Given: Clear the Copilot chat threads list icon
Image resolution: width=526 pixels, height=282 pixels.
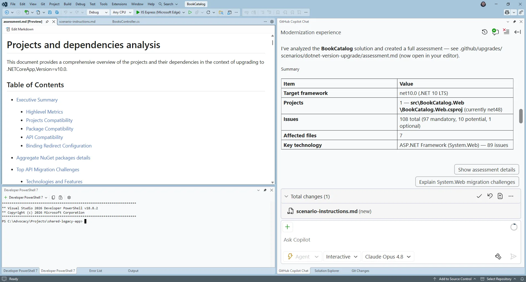Looking at the screenshot, I should coord(506,32).
